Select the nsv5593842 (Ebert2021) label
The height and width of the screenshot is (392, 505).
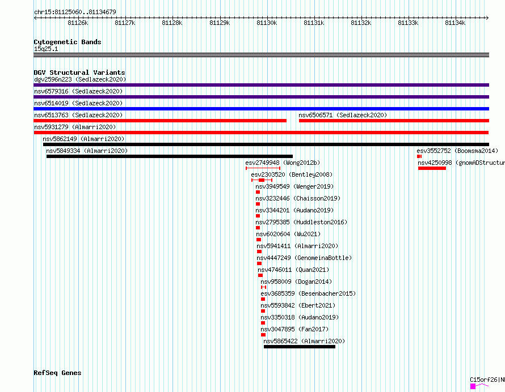[x=298, y=305]
